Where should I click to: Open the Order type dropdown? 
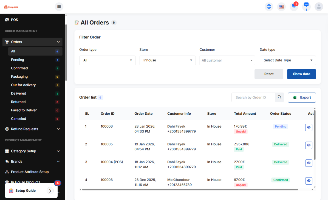point(107,60)
